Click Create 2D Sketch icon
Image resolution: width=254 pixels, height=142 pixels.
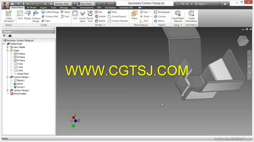point(9,16)
